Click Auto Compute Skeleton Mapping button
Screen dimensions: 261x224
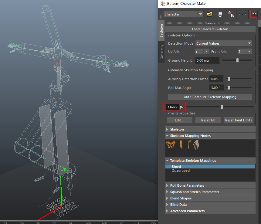(210, 97)
